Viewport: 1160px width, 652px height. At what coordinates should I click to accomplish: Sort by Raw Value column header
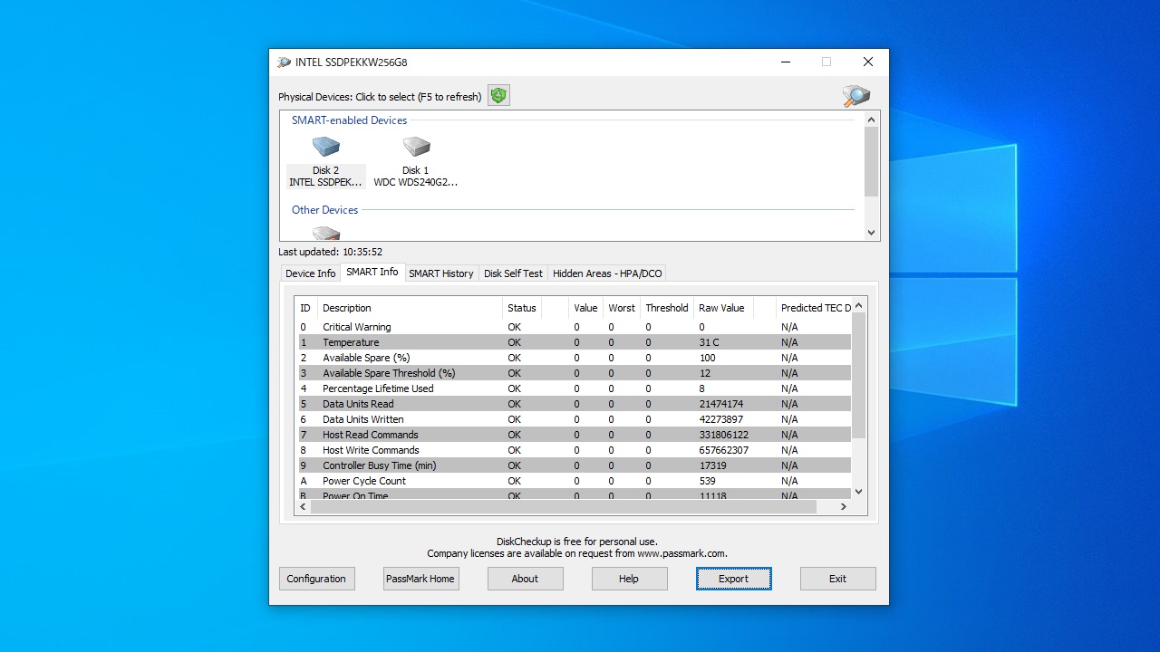coord(722,308)
